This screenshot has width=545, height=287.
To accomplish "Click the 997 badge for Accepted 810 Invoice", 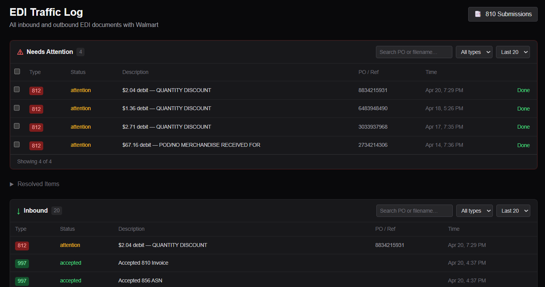I will coord(22,263).
